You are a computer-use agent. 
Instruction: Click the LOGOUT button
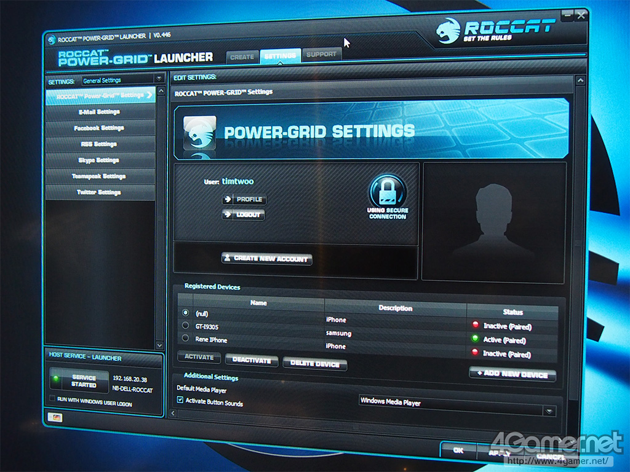pyautogui.click(x=243, y=214)
